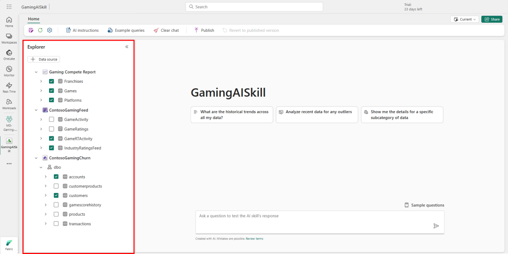
Task: Check the products table checkbox
Action: tap(56, 214)
